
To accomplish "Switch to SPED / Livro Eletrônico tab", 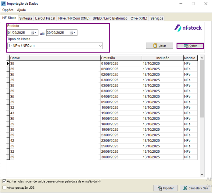I will (110, 18).
